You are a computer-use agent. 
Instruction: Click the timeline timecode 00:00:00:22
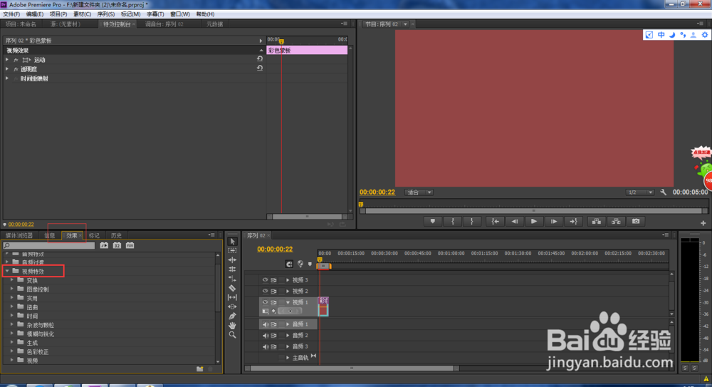click(275, 249)
